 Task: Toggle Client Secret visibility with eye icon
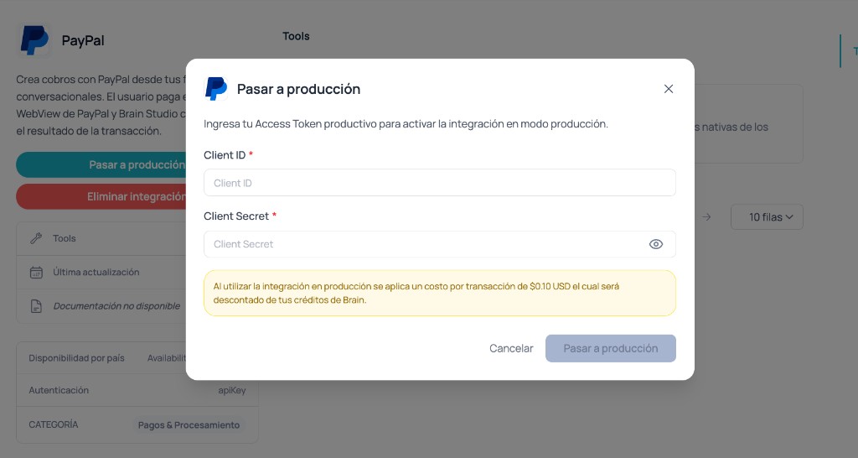pyautogui.click(x=655, y=244)
